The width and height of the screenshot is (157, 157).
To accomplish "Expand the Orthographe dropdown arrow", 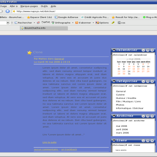I will coord(73,23).
